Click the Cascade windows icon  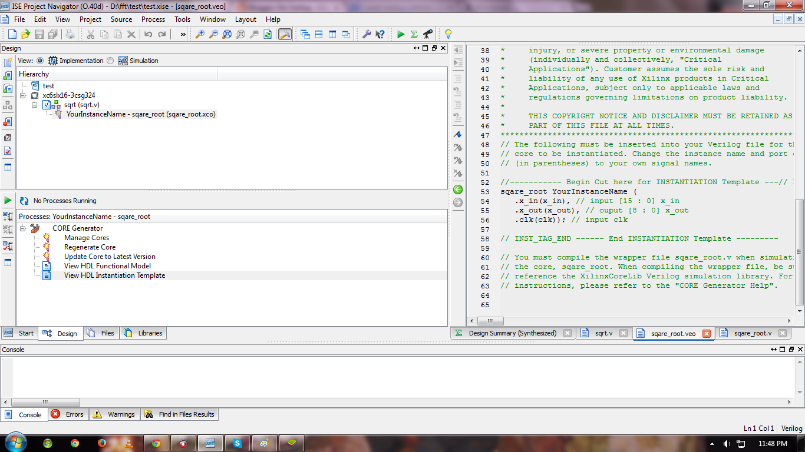point(305,34)
